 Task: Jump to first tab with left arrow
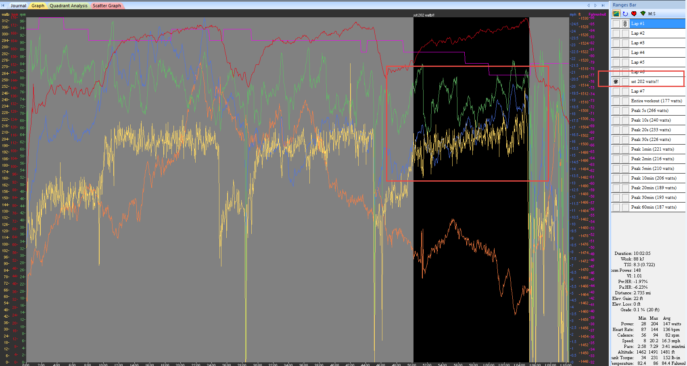4,6
